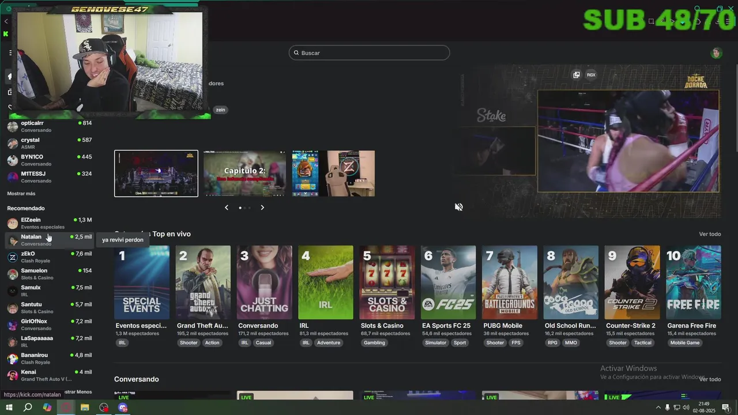The height and width of the screenshot is (415, 738).
Task: Click the Simulator tag under EA Sports FC 25
Action: tap(436, 343)
